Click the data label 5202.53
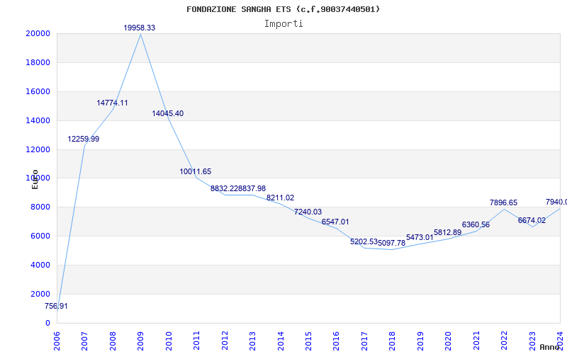This screenshot has width=567, height=354. point(364,241)
